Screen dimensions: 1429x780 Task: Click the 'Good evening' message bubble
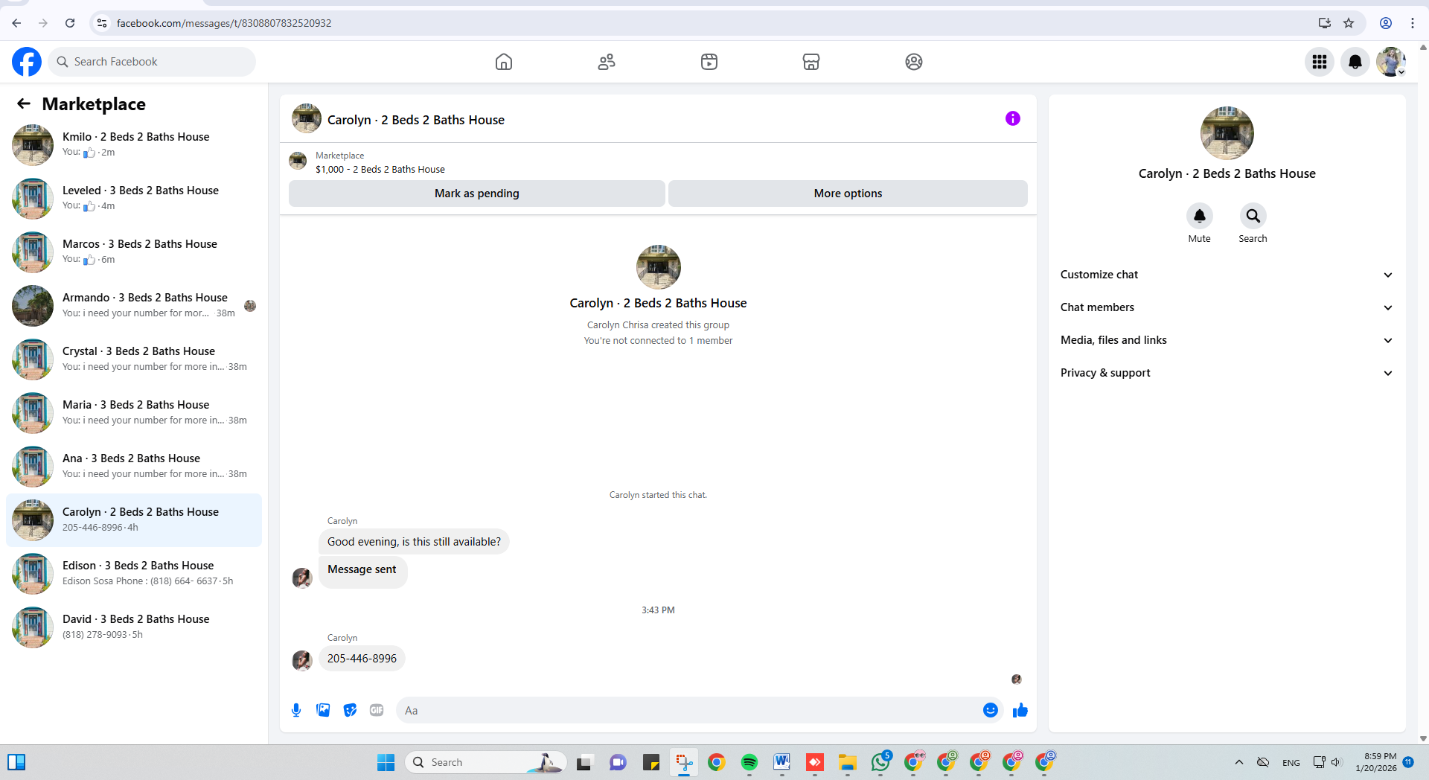click(x=414, y=542)
